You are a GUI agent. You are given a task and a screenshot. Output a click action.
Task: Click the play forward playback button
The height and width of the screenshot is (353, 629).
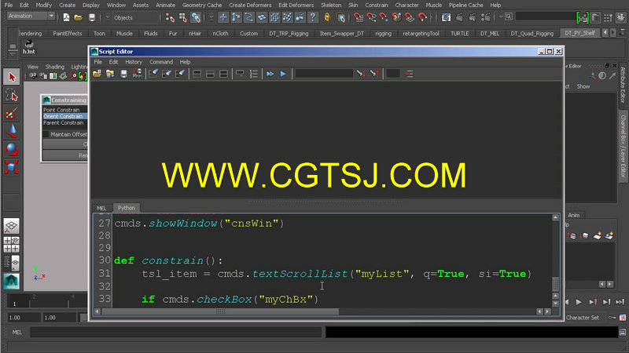tap(579, 302)
